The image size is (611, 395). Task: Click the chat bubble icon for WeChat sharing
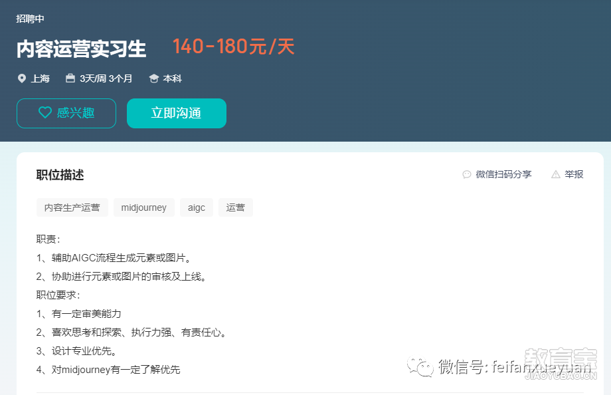(466, 174)
